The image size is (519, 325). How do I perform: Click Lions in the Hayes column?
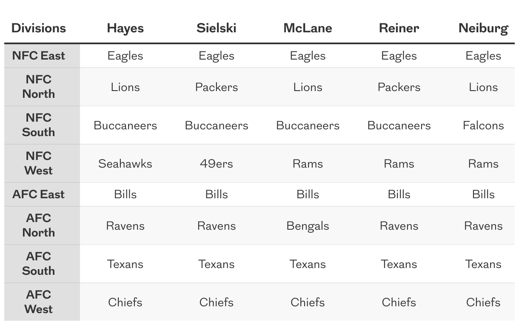(x=125, y=87)
